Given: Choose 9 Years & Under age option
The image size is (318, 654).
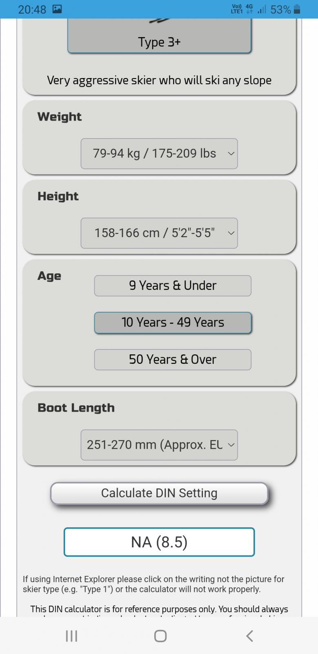Looking at the screenshot, I should click(173, 285).
